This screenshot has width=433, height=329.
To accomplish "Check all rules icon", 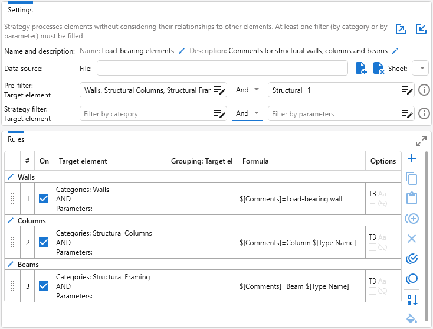I will click(x=412, y=259).
